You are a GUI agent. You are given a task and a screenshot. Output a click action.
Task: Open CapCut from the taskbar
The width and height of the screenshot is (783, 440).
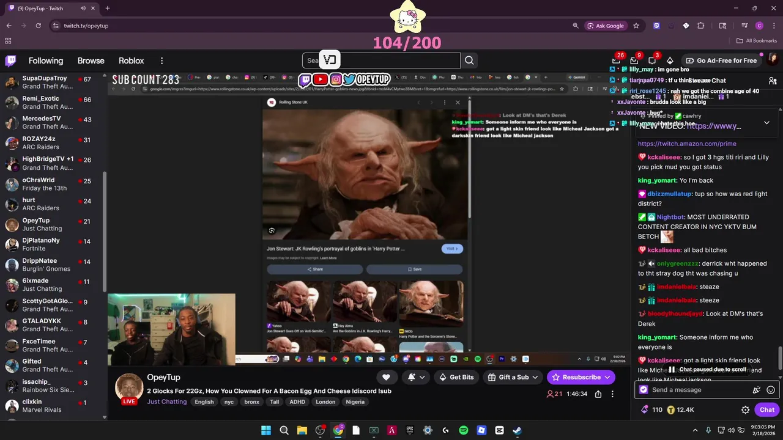coord(499,430)
